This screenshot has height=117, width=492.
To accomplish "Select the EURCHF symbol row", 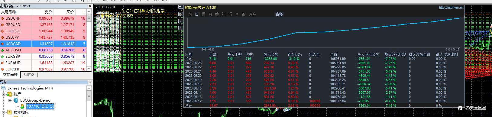I will (43, 69).
